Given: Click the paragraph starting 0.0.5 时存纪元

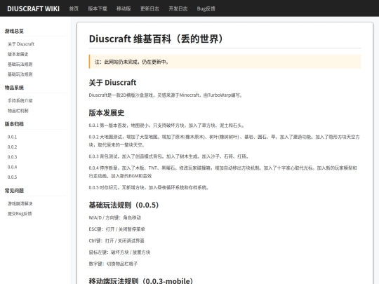Looking at the screenshot, I should (x=149, y=187).
